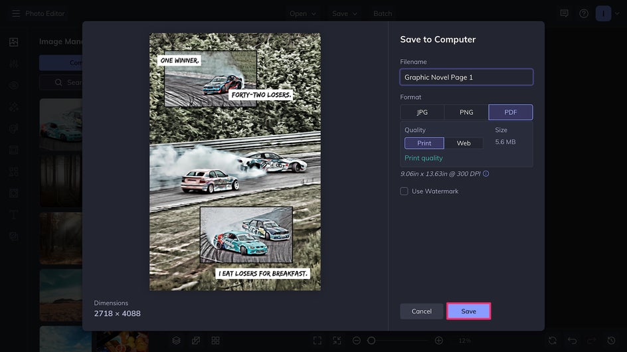The width and height of the screenshot is (627, 352).
Task: Open the bottom sticker icon in sidebar
Action: click(x=13, y=236)
